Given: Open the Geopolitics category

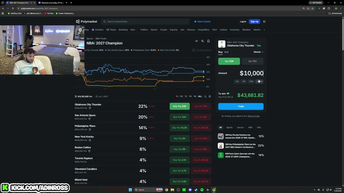Looking at the screenshot, I should [203, 30].
